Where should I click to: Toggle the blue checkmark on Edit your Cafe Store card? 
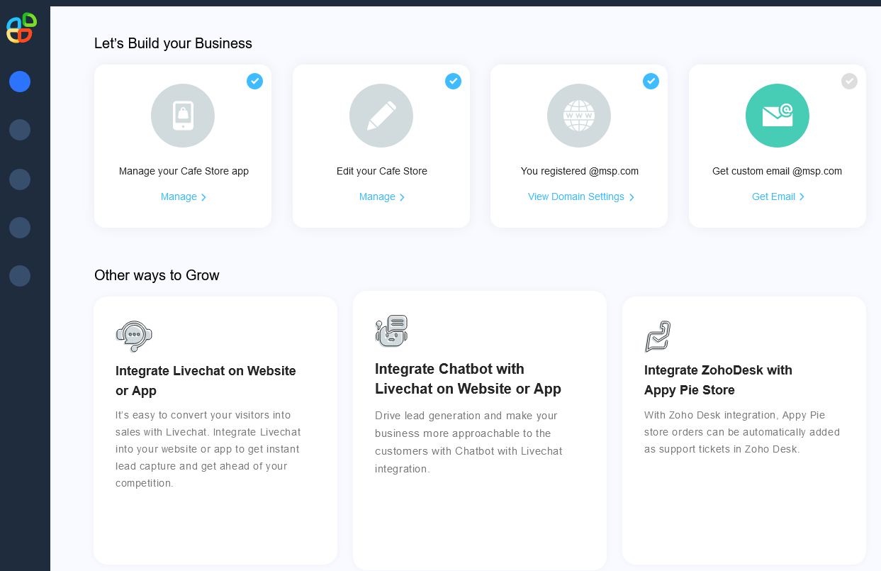(x=453, y=82)
